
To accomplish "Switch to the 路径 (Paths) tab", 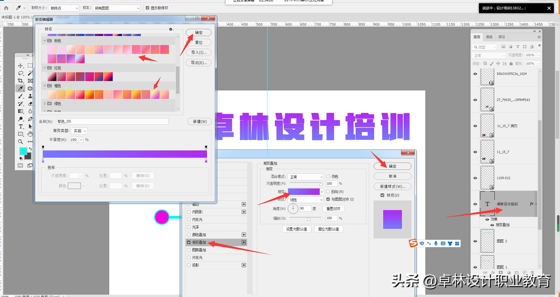I will [502, 37].
